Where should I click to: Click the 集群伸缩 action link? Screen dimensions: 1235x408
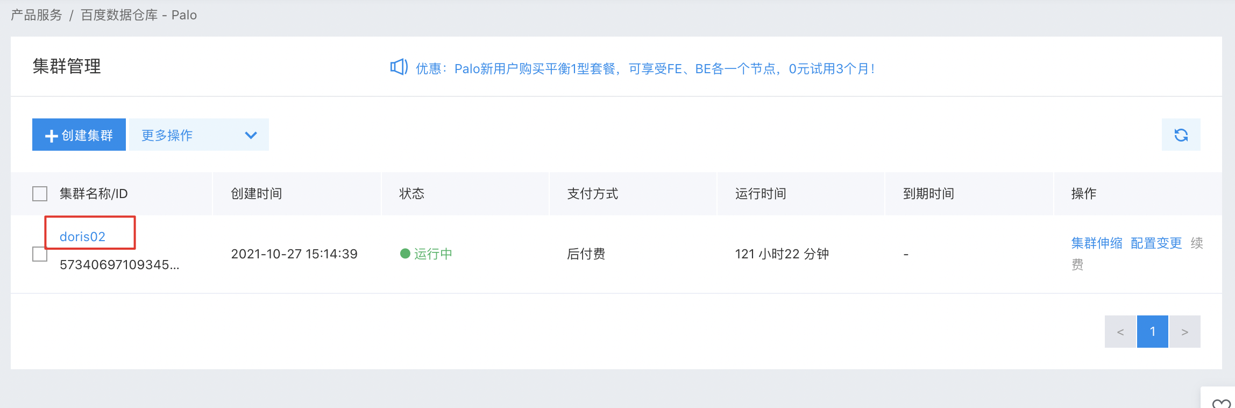1097,243
